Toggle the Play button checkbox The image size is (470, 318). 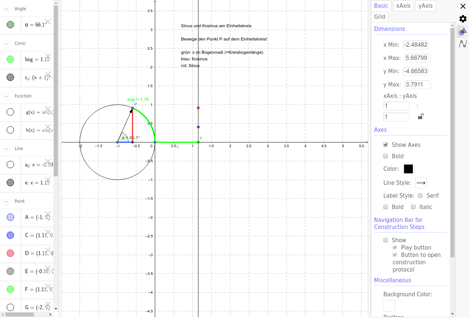(395, 247)
